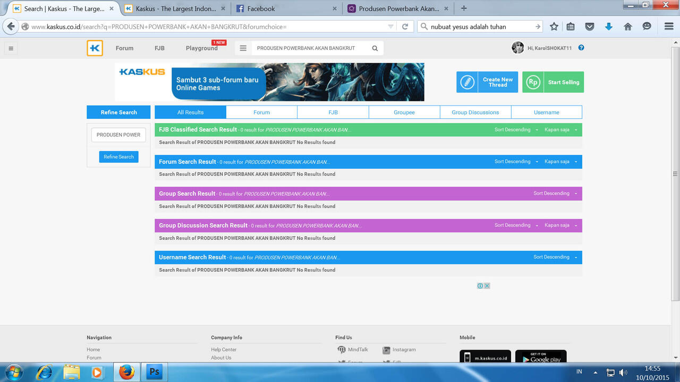Viewport: 680px width, 382px height.
Task: Select the All Results tab
Action: (x=190, y=112)
